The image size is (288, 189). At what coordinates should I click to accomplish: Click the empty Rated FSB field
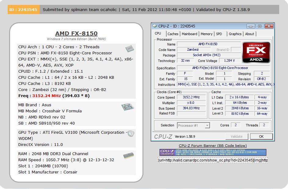click(x=191, y=114)
